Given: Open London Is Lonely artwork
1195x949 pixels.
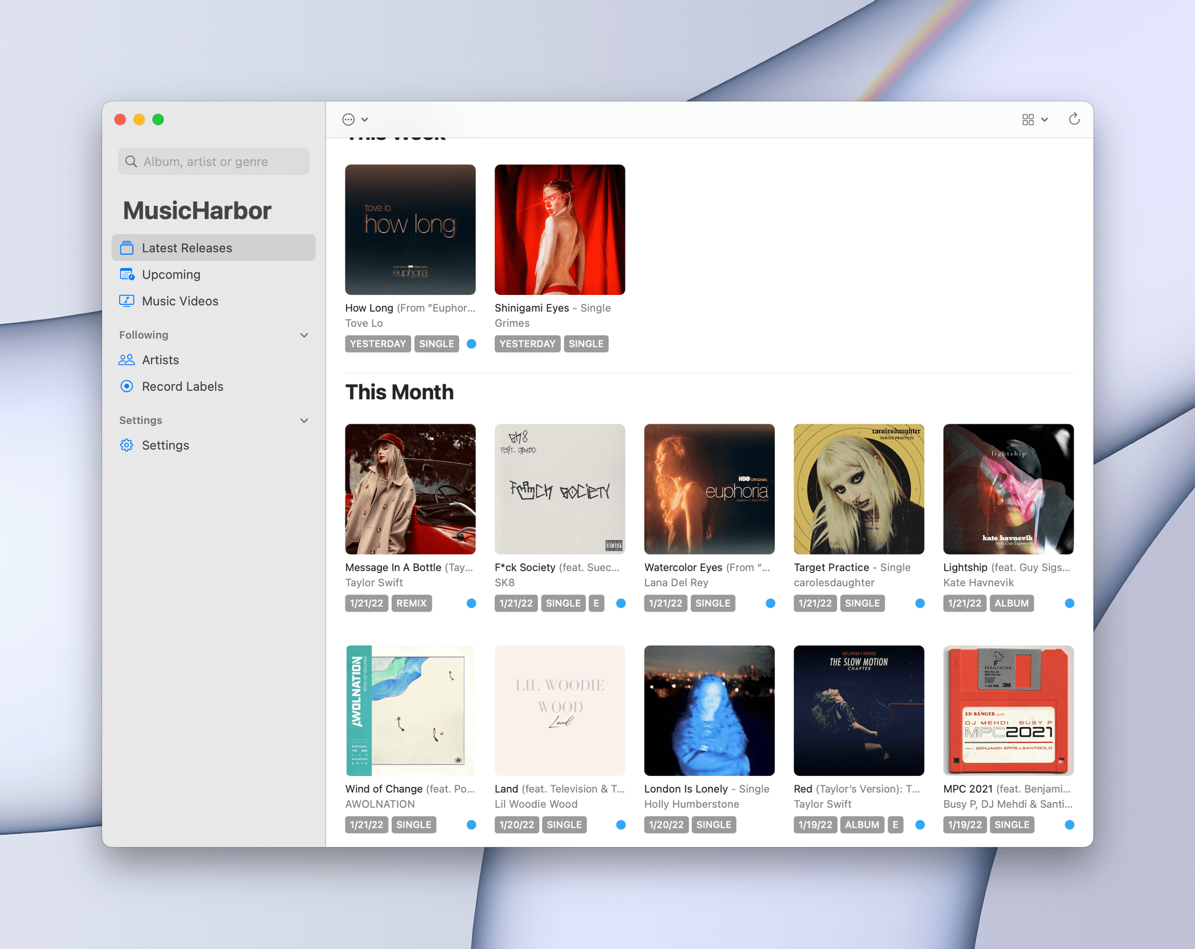Looking at the screenshot, I should pyautogui.click(x=710, y=711).
